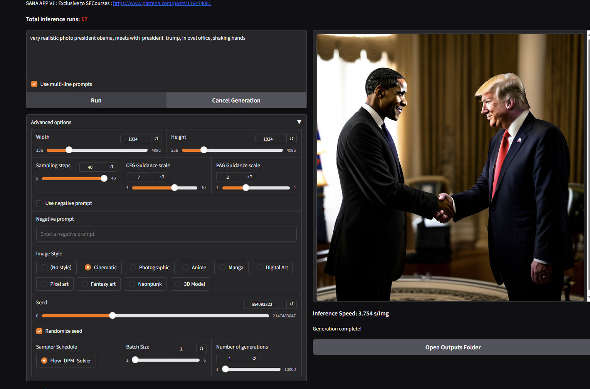Image resolution: width=590 pixels, height=389 pixels.
Task: Select the Cinematic image style
Action: (101, 267)
